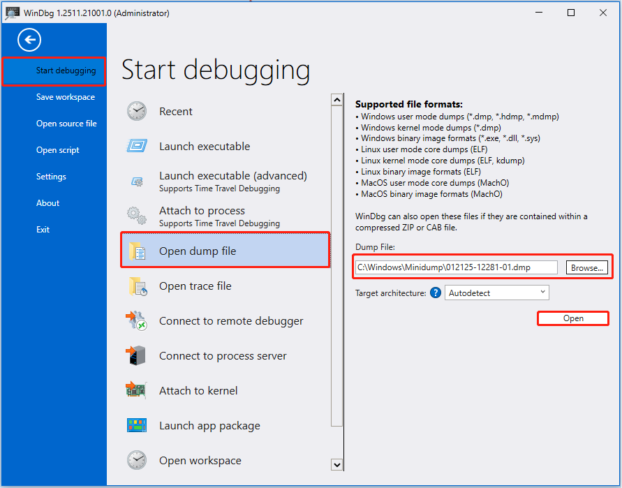The image size is (622, 488).
Task: Select the Attach to kernel icon
Action: point(137,390)
